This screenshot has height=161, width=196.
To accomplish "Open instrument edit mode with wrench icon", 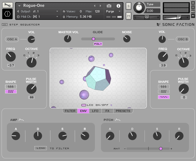I will pyautogui.click(x=7, y=5).
